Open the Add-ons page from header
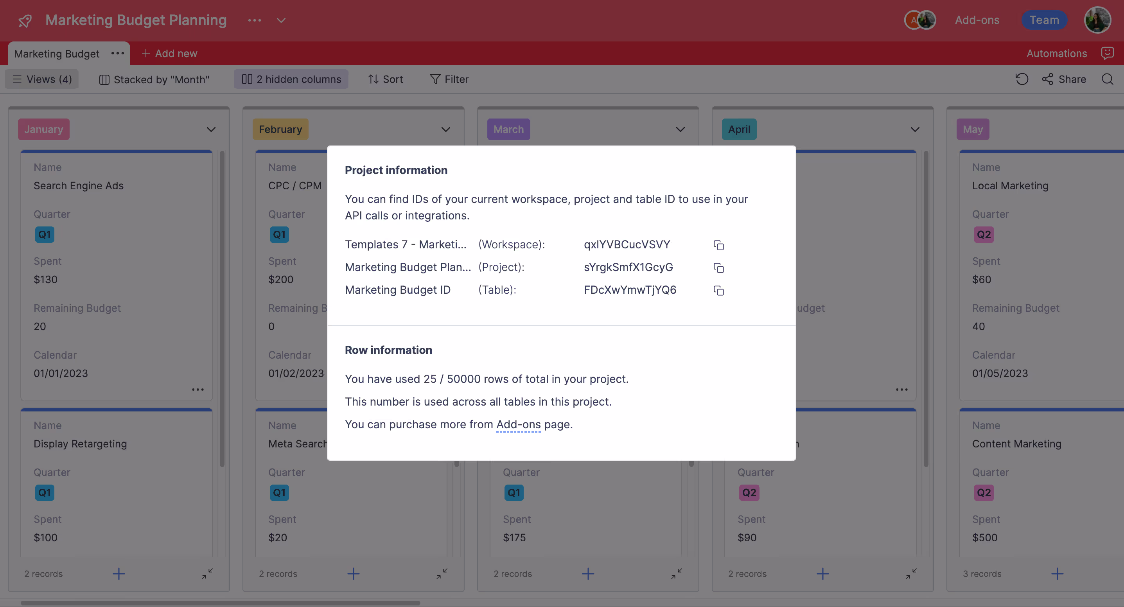Screen dimensions: 1124x607 (977, 20)
